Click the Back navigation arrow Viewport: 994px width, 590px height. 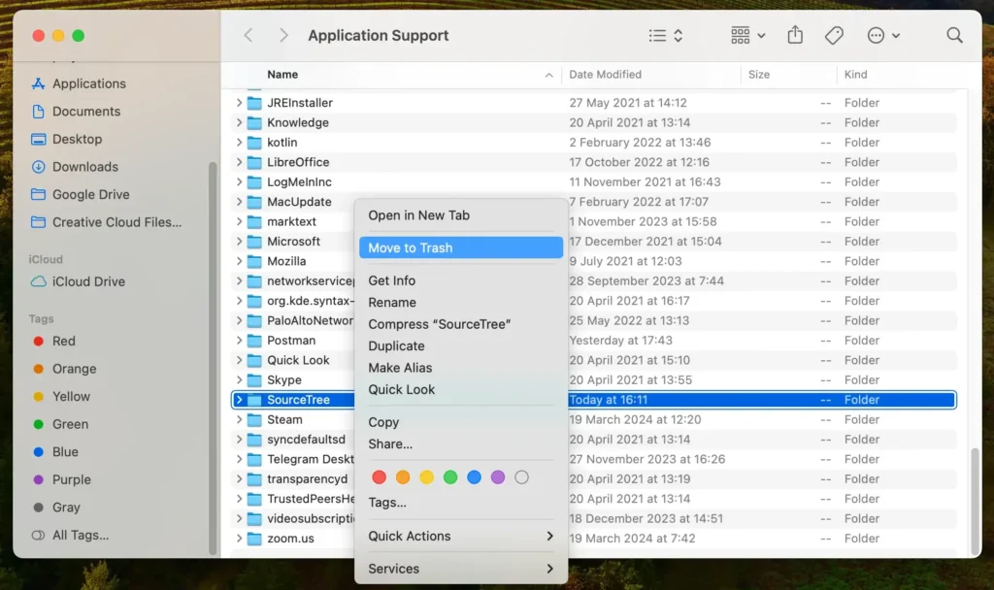248,36
